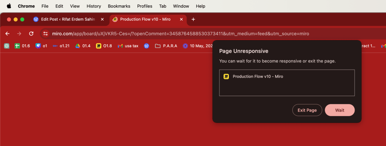The image size is (386, 146).
Task: Select the Production Flow v10 - Miro tab
Action: 148,19
